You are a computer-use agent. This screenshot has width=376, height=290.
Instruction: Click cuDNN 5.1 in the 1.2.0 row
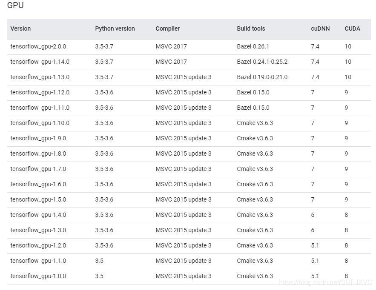(x=315, y=246)
